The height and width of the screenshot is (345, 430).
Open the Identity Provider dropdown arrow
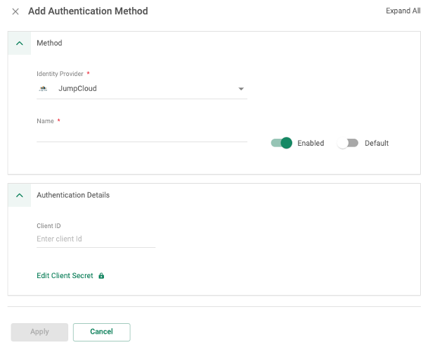coord(241,89)
